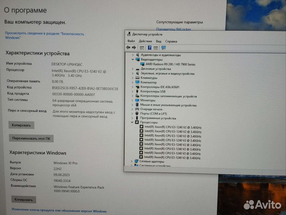Scan for hardware changes monitor icon
Screen dimensions: 286x215
tap(164, 48)
